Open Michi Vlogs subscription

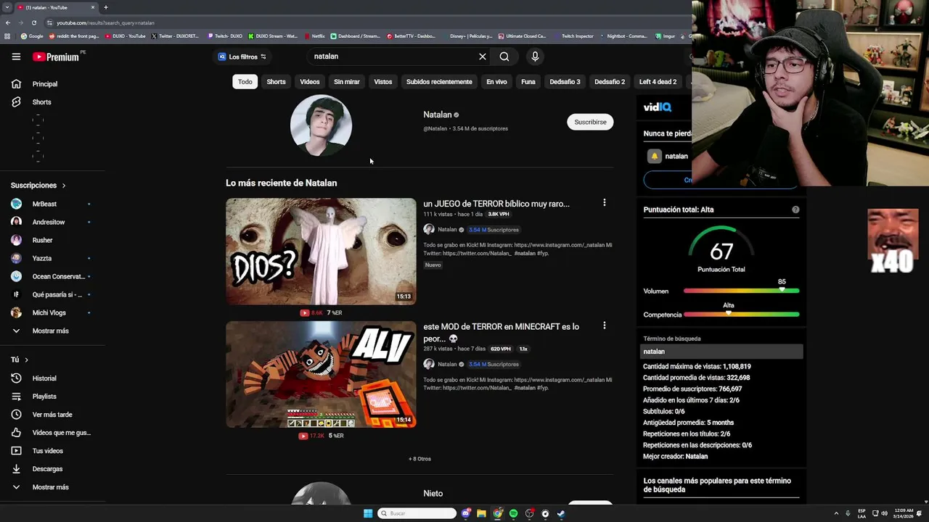(49, 313)
